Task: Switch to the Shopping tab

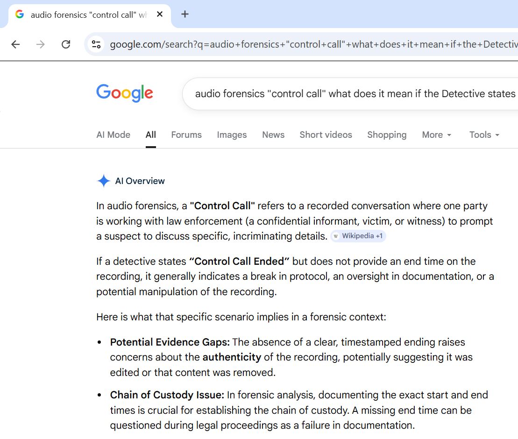Action: click(387, 135)
